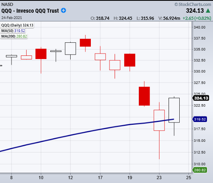Click the Feb 8 narrow white candlestick

pos(12,56)
